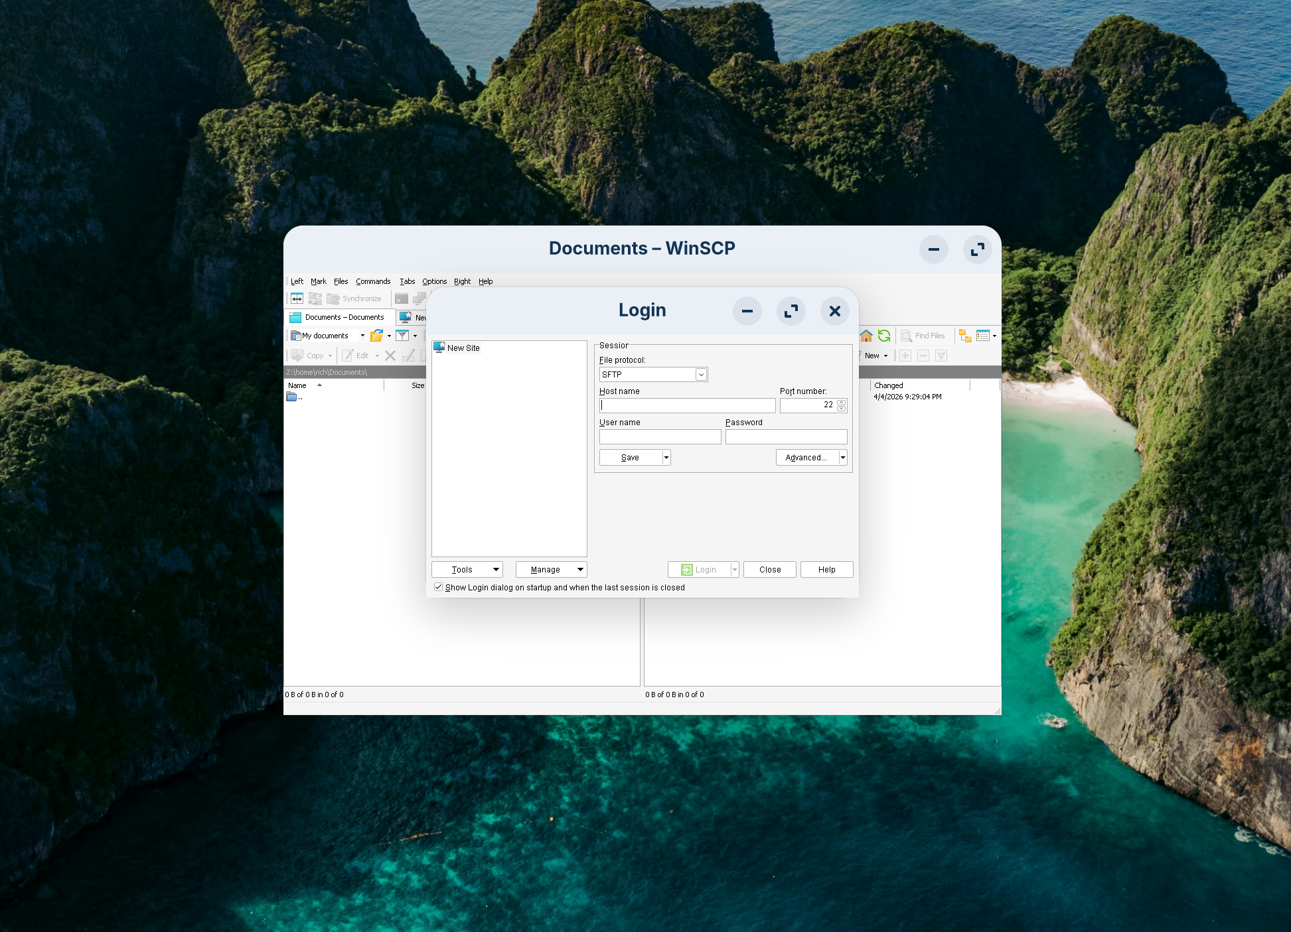Open the Save button dropdown arrow
Image resolution: width=1291 pixels, height=932 pixels.
click(x=666, y=457)
